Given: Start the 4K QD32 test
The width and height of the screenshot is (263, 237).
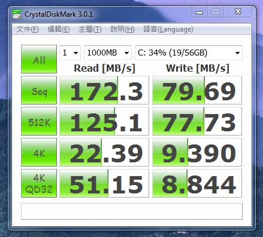Looking at the screenshot, I should 39,183.
